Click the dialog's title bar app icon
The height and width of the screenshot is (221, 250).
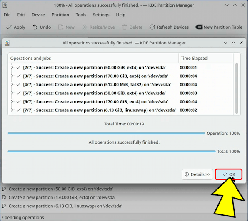[7, 43]
